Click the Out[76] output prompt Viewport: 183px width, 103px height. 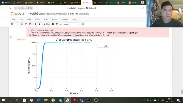pos(21,39)
